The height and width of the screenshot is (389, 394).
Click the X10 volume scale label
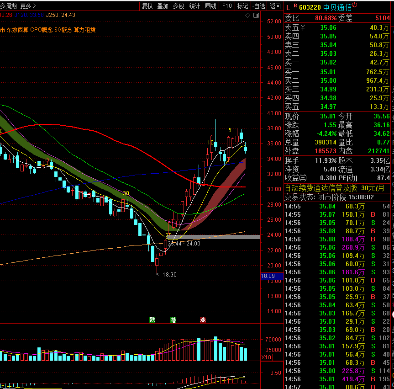[x=266, y=357]
